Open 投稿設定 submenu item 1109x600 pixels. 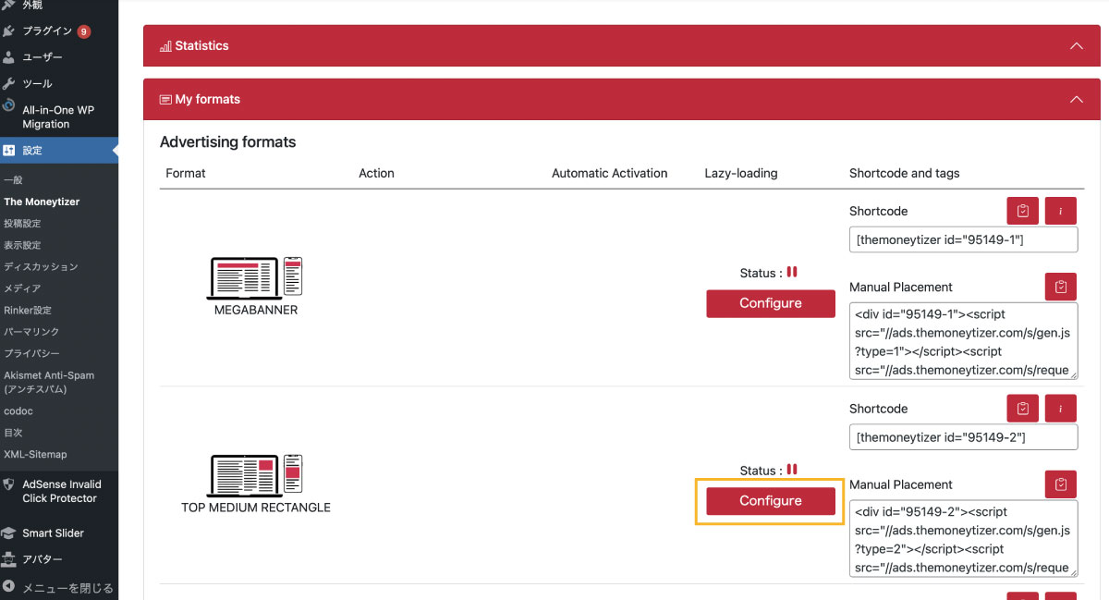(22, 223)
